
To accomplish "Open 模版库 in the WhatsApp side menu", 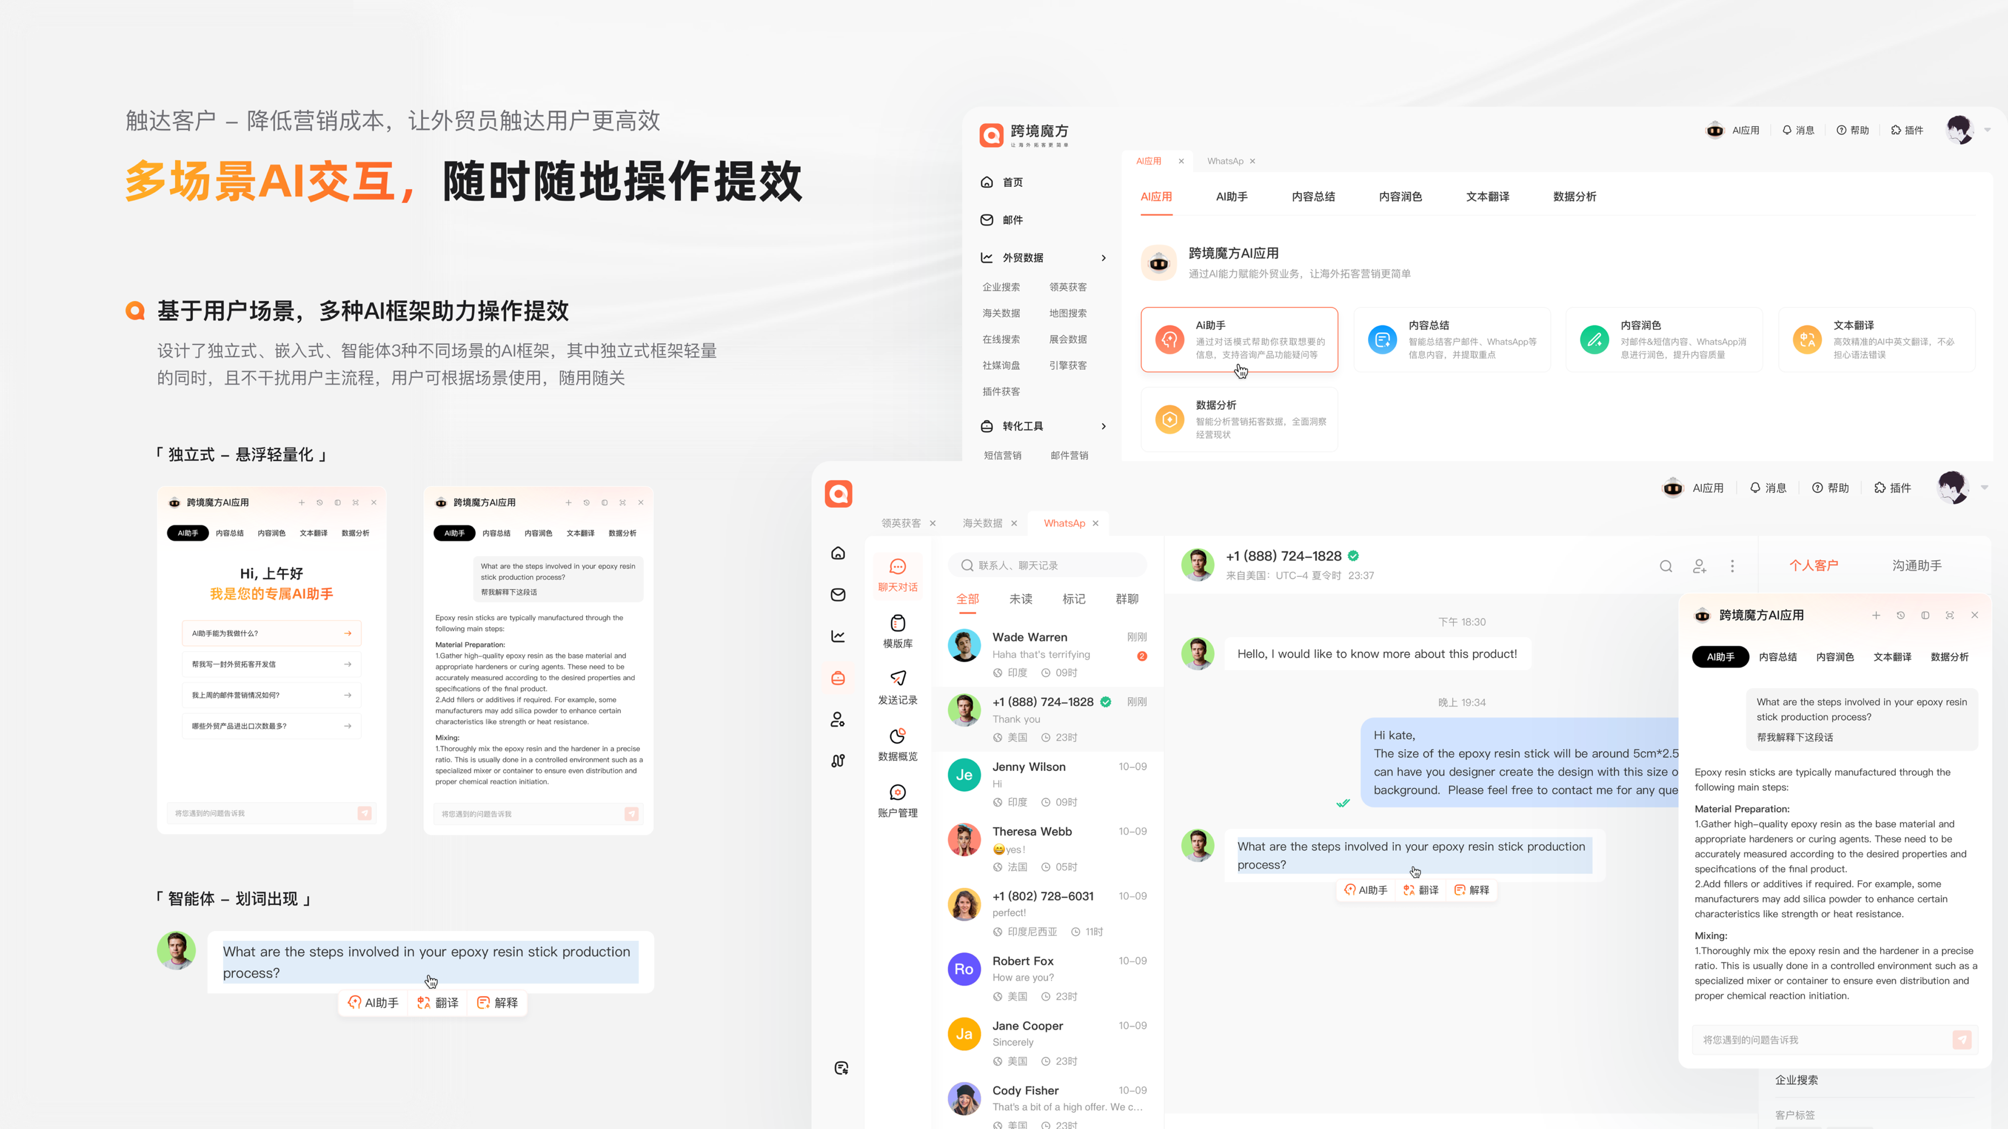I will coord(897,632).
